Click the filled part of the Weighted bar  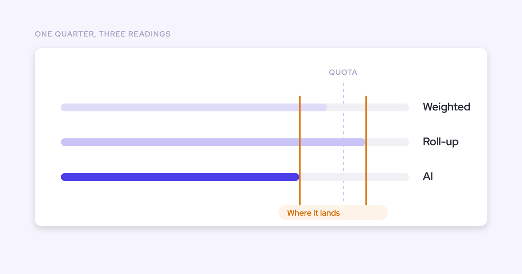[x=194, y=107]
